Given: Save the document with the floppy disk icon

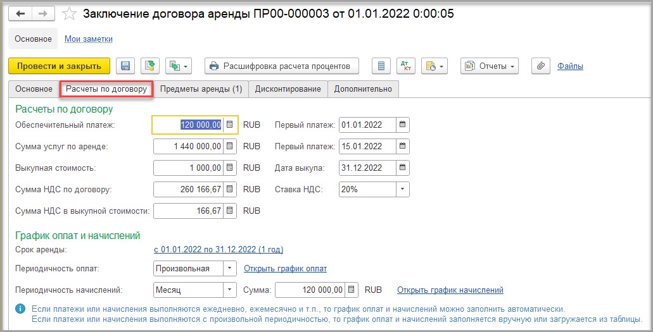Looking at the screenshot, I should coord(125,66).
